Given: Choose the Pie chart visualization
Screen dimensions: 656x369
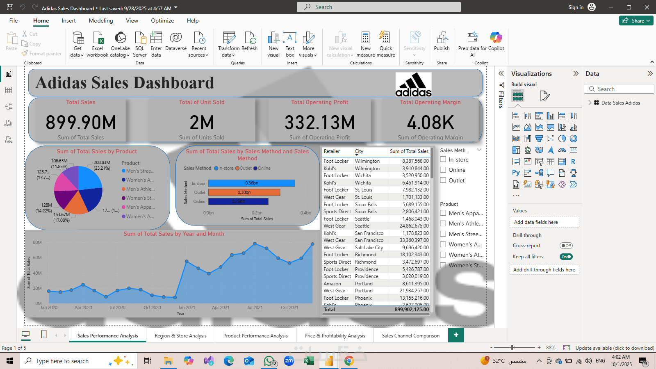Looking at the screenshot, I should 562,139.
